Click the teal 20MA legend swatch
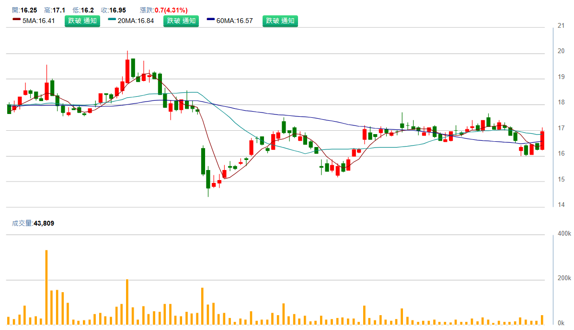Screen dimensions: 574x330 [x=112, y=20]
